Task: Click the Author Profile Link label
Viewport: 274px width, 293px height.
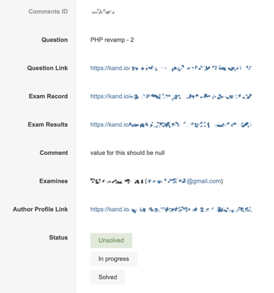Action: [40, 209]
